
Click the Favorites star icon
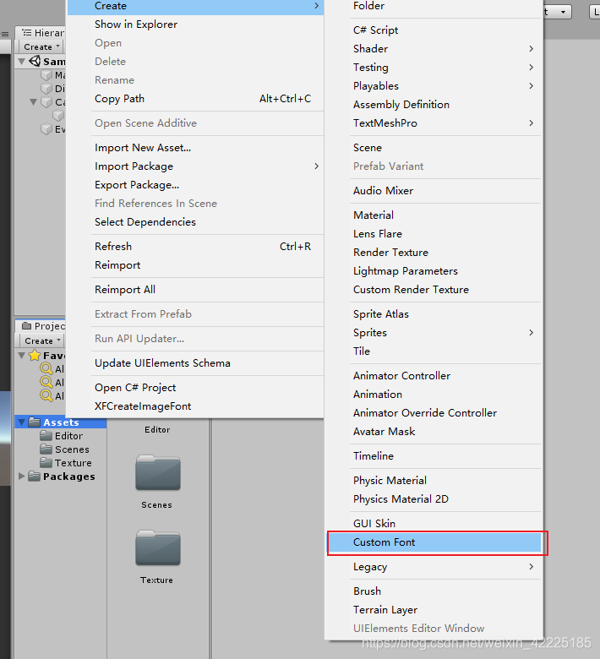coord(35,356)
